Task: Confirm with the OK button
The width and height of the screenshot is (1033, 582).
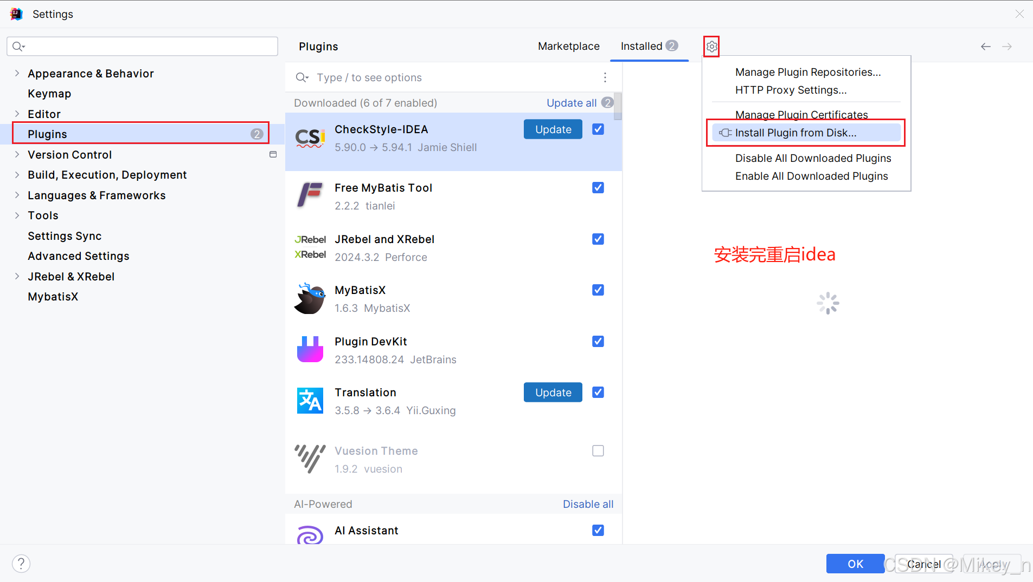Action: point(855,564)
